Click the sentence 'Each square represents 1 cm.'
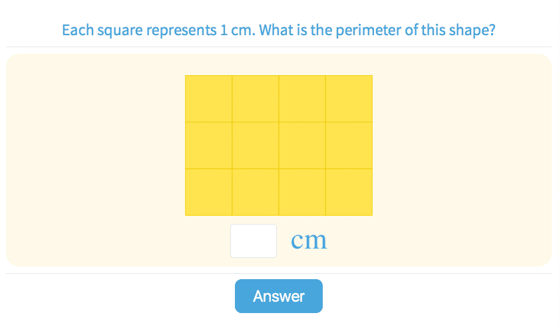This screenshot has width=559, height=333. point(158,31)
